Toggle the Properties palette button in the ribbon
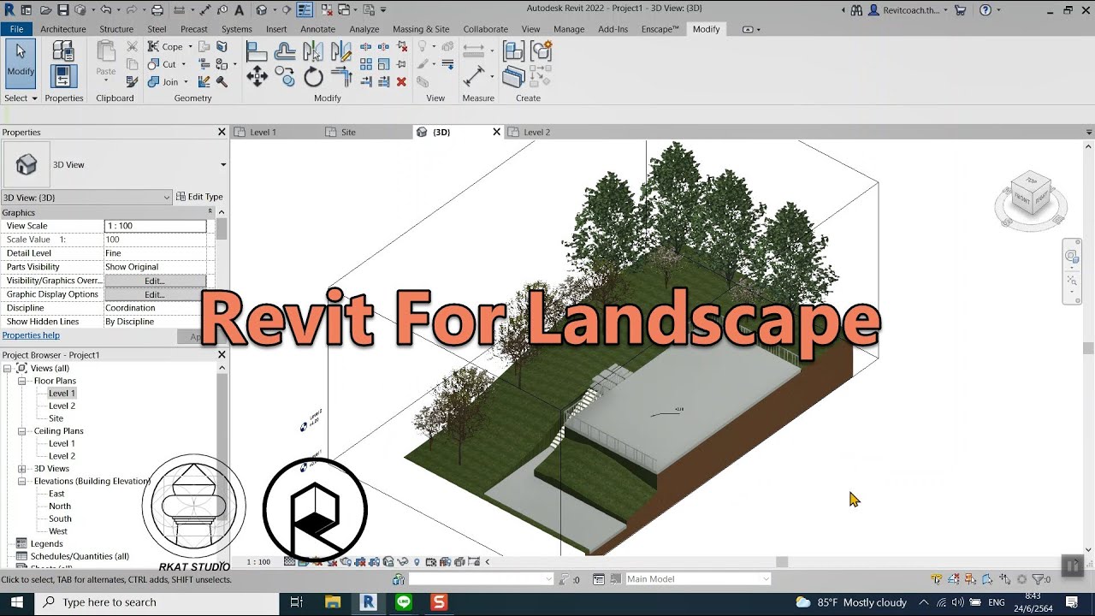The height and width of the screenshot is (616, 1095). point(63,77)
